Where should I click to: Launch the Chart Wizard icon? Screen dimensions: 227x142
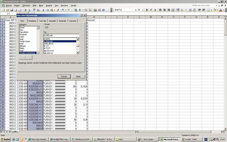(95, 10)
